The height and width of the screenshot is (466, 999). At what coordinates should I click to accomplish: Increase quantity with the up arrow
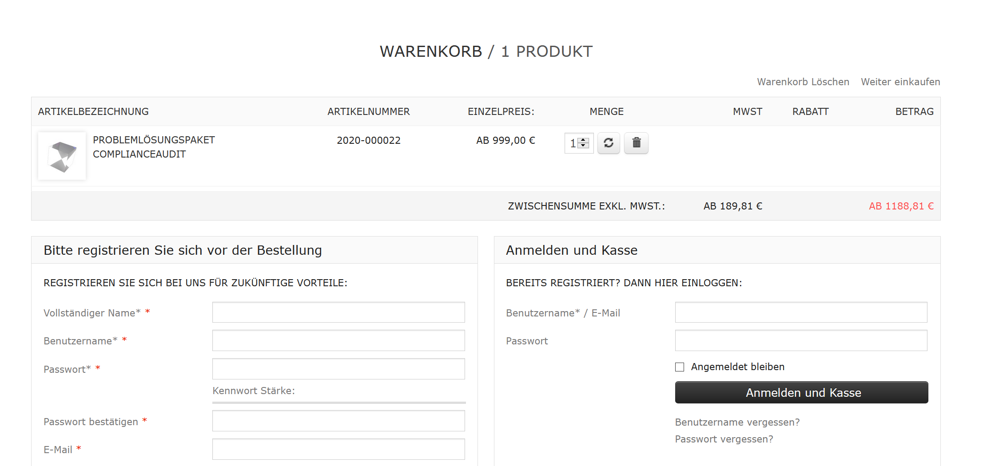click(x=584, y=140)
